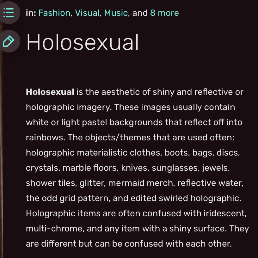Image resolution: width=258 pixels, height=258 pixels.
Task: Click the Music category link
Action: coord(116,13)
